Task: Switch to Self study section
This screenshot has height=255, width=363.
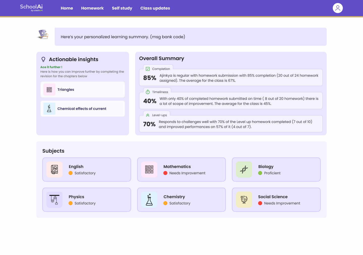Action: [x=122, y=8]
